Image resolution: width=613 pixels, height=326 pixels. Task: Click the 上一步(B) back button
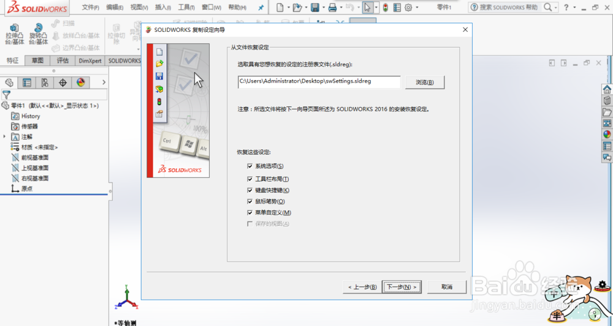362,287
